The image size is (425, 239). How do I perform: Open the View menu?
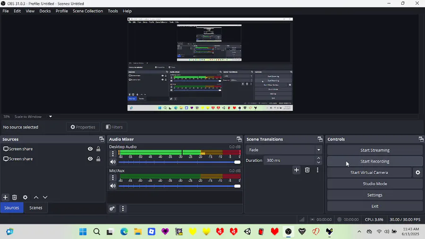point(30,11)
